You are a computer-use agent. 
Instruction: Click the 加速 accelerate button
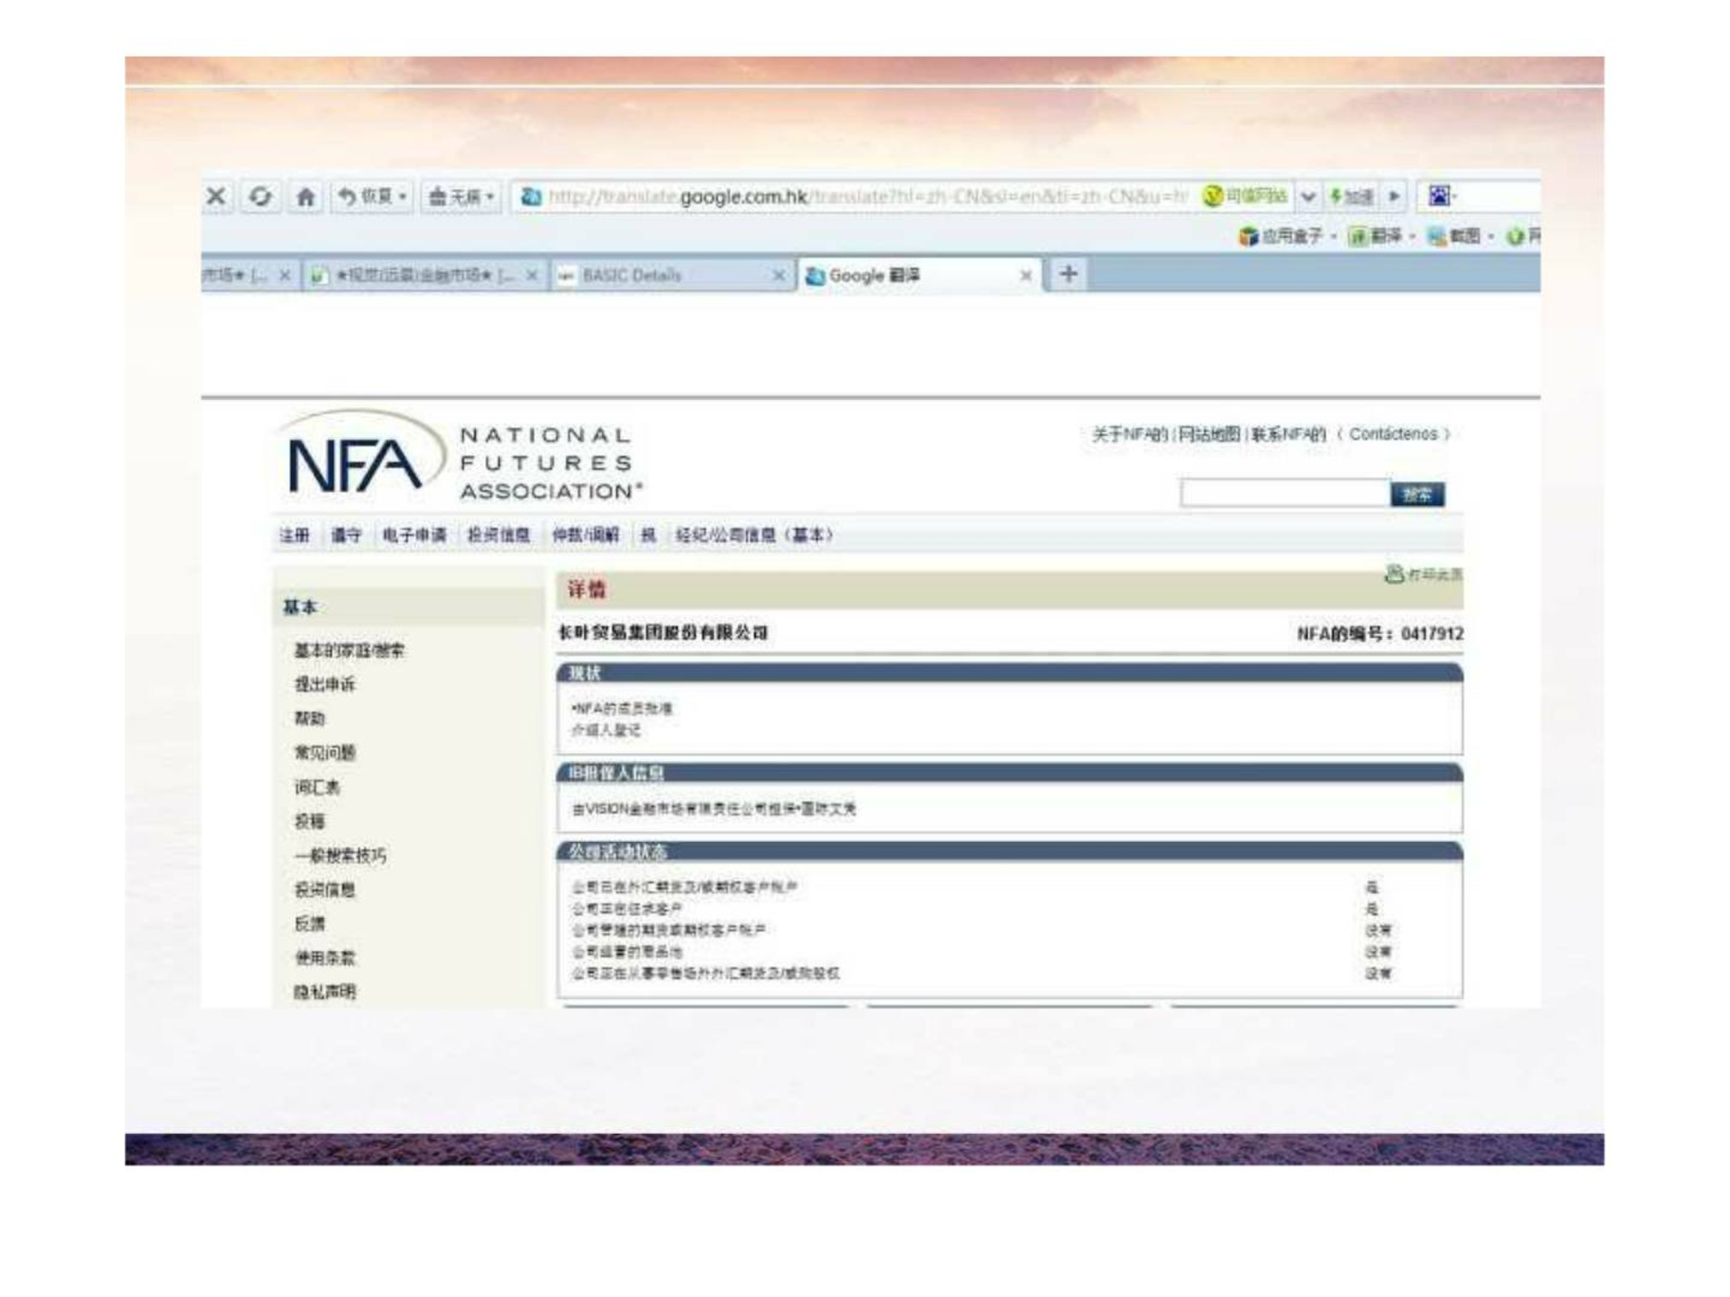(x=1352, y=196)
